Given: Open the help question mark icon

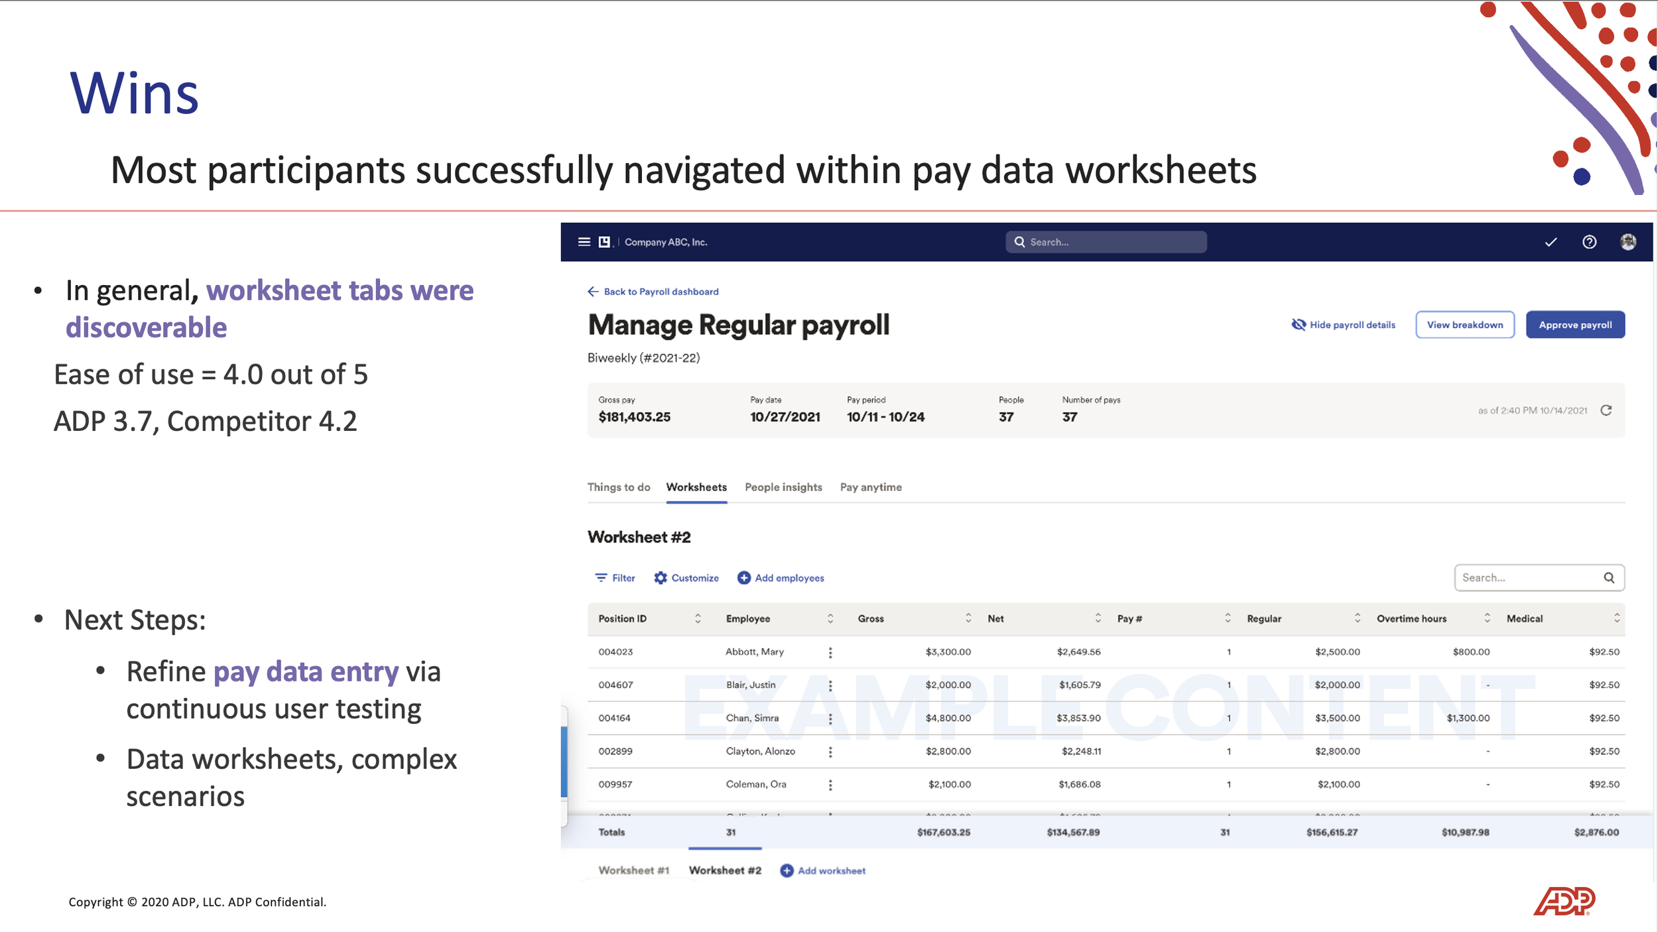Looking at the screenshot, I should click(1589, 242).
